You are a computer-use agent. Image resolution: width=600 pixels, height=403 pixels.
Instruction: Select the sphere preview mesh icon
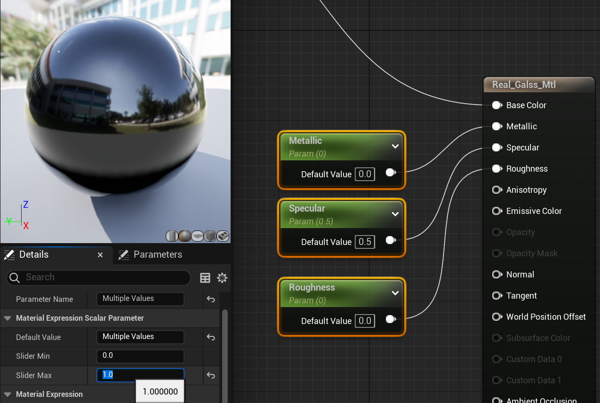pos(184,236)
